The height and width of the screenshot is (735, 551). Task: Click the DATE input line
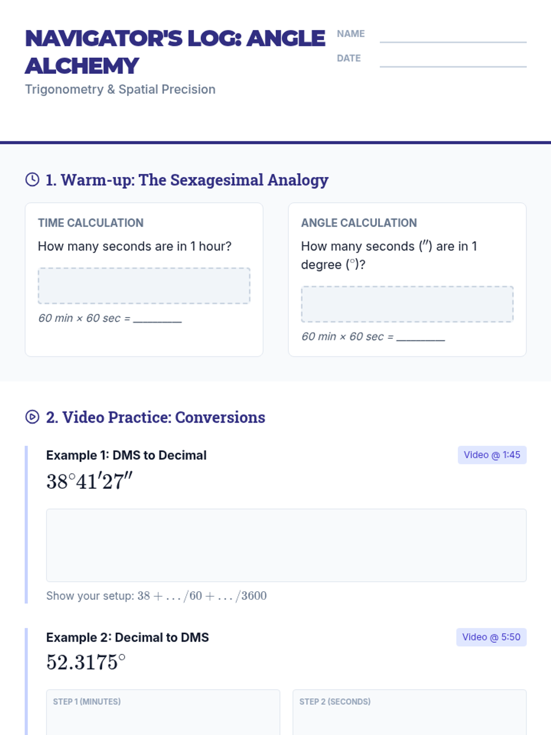(x=453, y=60)
